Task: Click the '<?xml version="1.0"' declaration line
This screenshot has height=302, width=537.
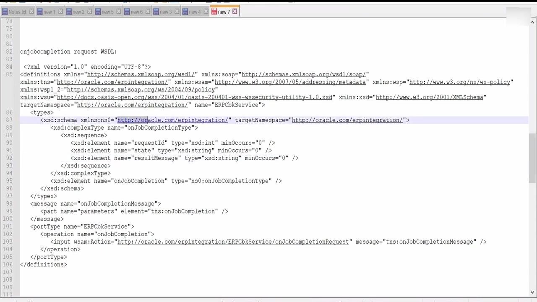Action: (x=87, y=67)
